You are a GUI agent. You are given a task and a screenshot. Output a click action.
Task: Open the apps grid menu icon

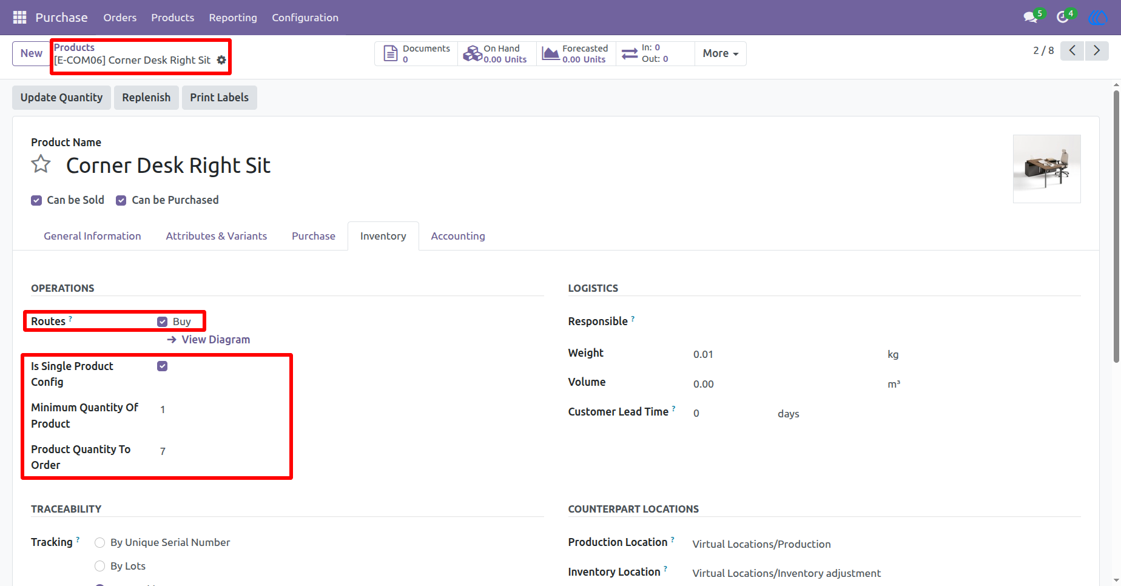[19, 18]
